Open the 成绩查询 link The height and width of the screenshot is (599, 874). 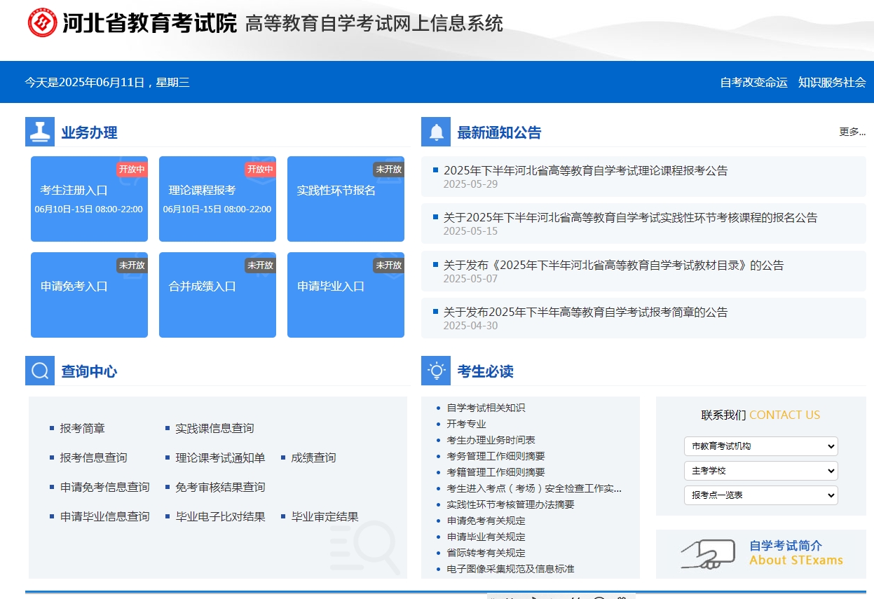[313, 457]
